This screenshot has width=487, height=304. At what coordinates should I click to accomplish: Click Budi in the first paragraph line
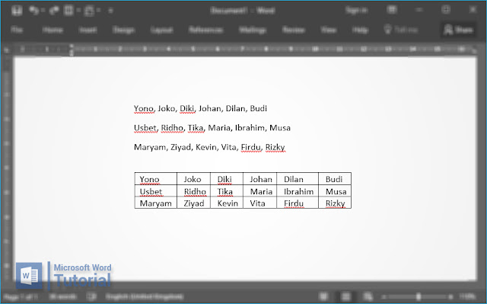click(259, 108)
